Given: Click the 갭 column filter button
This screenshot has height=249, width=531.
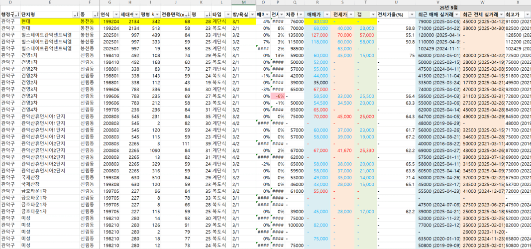Looking at the screenshot, I should 372,15.
